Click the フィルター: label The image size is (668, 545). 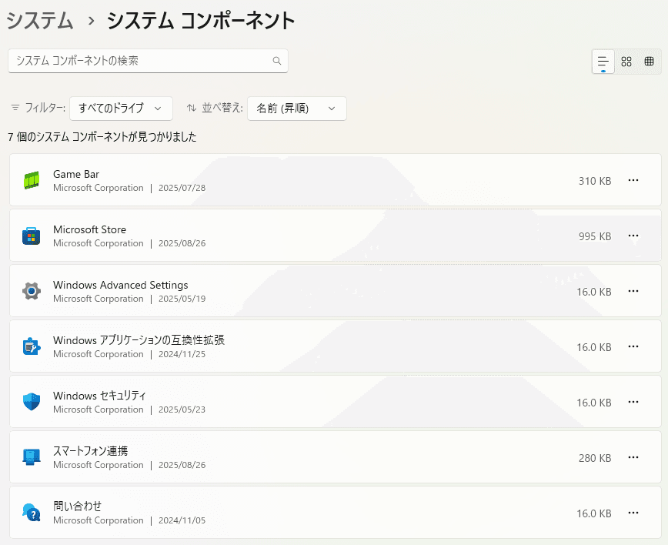pos(45,108)
